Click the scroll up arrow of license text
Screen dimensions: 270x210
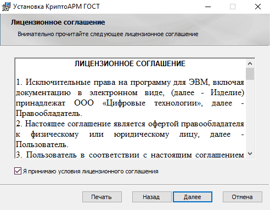tap(250, 63)
